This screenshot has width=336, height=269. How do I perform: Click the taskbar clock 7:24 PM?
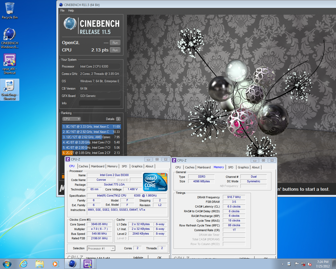[x=323, y=264]
